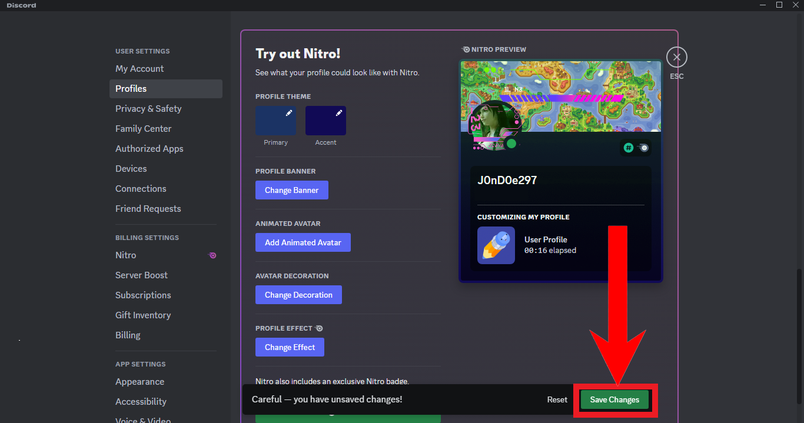The width and height of the screenshot is (804, 423).
Task: Click the 'Try out Nitro!' heading
Action: tap(298, 54)
